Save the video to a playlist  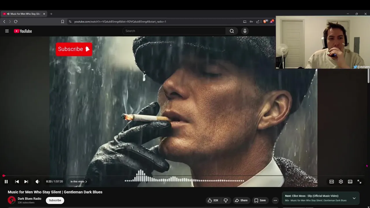(x=260, y=200)
